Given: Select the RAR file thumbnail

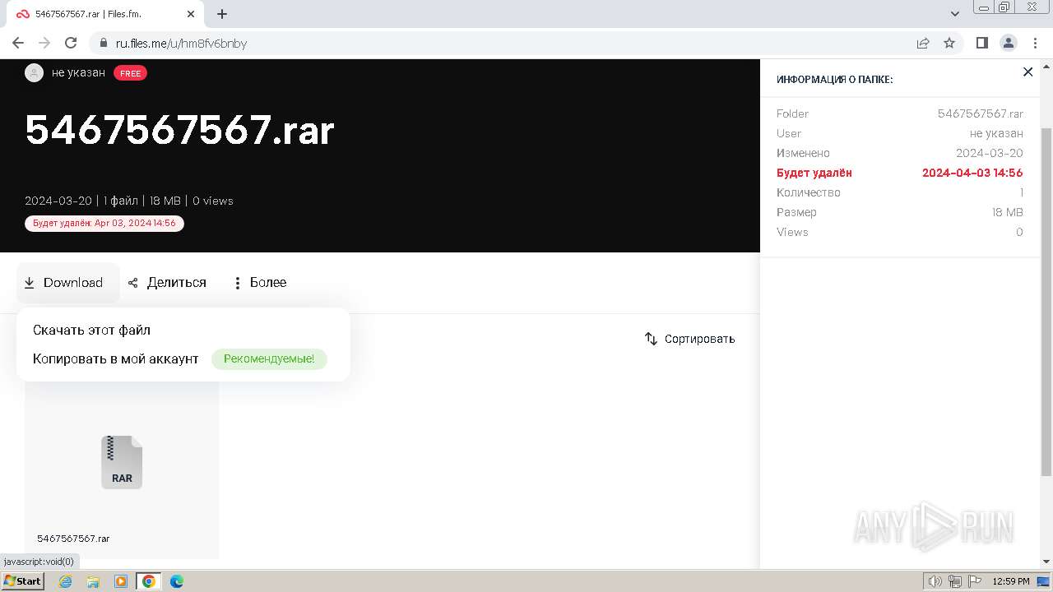Looking at the screenshot, I should 122,462.
